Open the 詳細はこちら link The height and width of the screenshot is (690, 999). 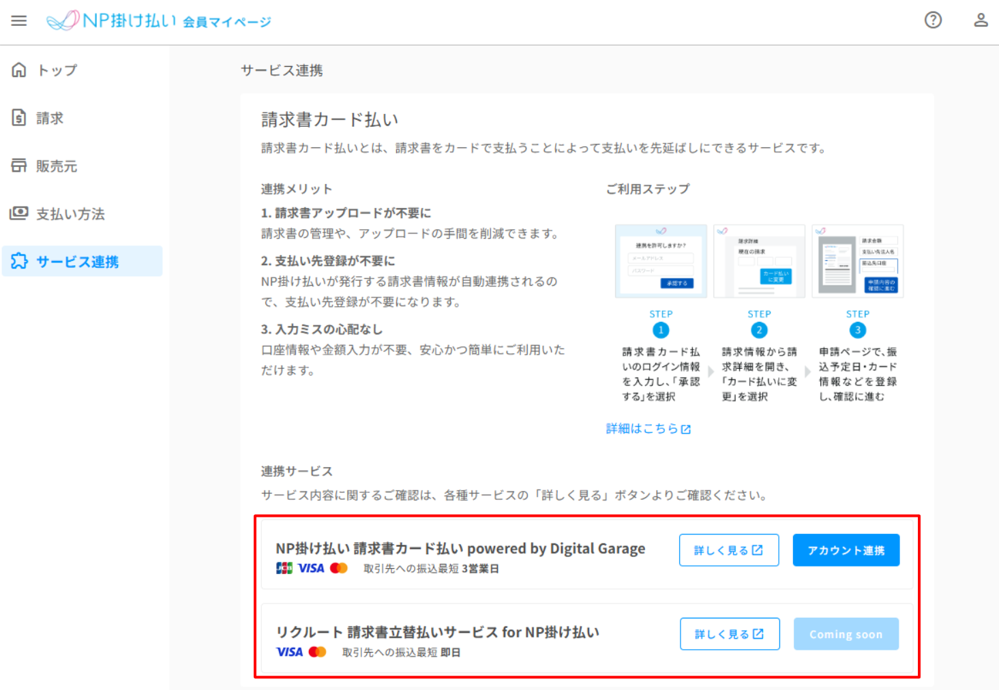648,428
